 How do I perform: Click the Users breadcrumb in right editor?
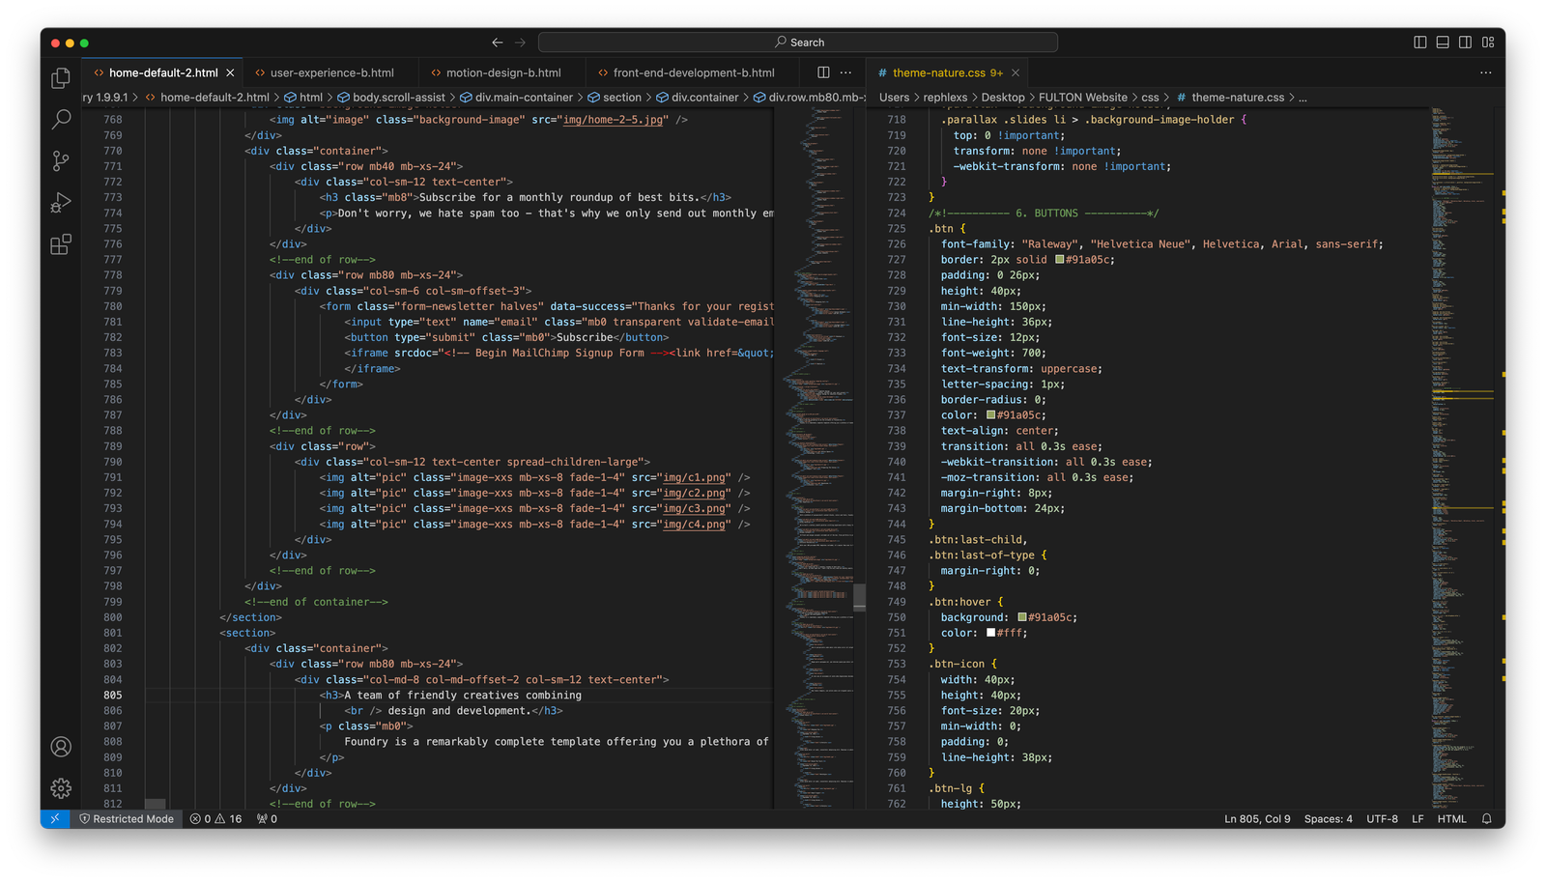point(894,97)
